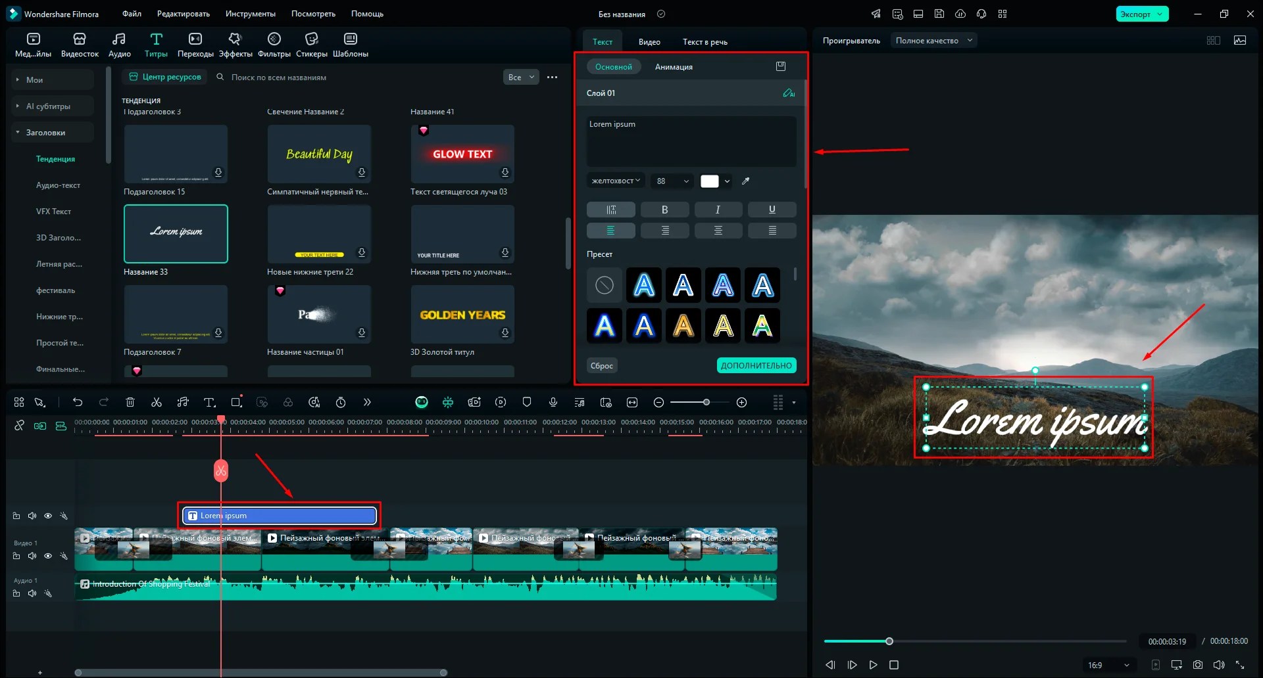Click the Сброс reset button
Screen dimensions: 1263x678
pos(601,366)
